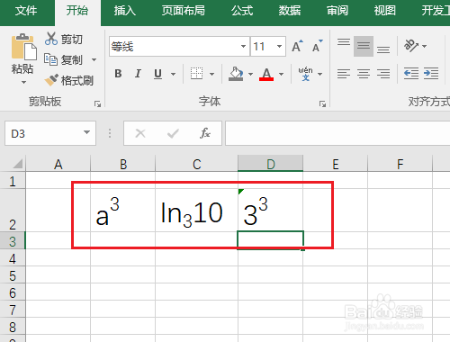Image resolution: width=450 pixels, height=342 pixels.
Task: Expand text orientation options arrow
Action: tap(424, 46)
